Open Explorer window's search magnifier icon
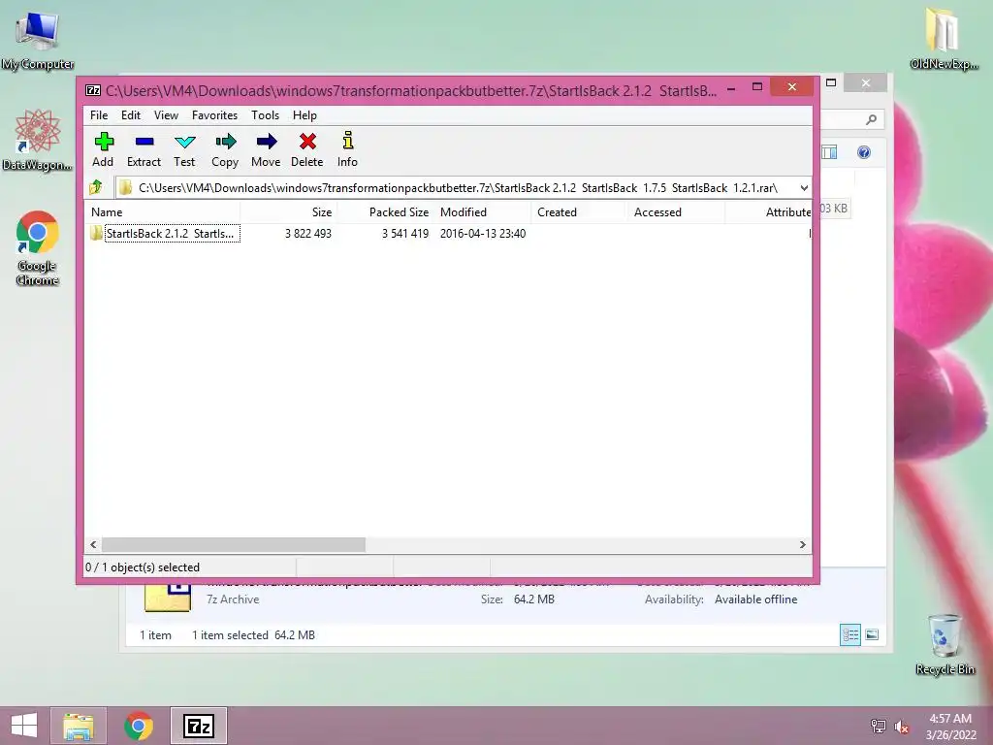 click(x=872, y=119)
